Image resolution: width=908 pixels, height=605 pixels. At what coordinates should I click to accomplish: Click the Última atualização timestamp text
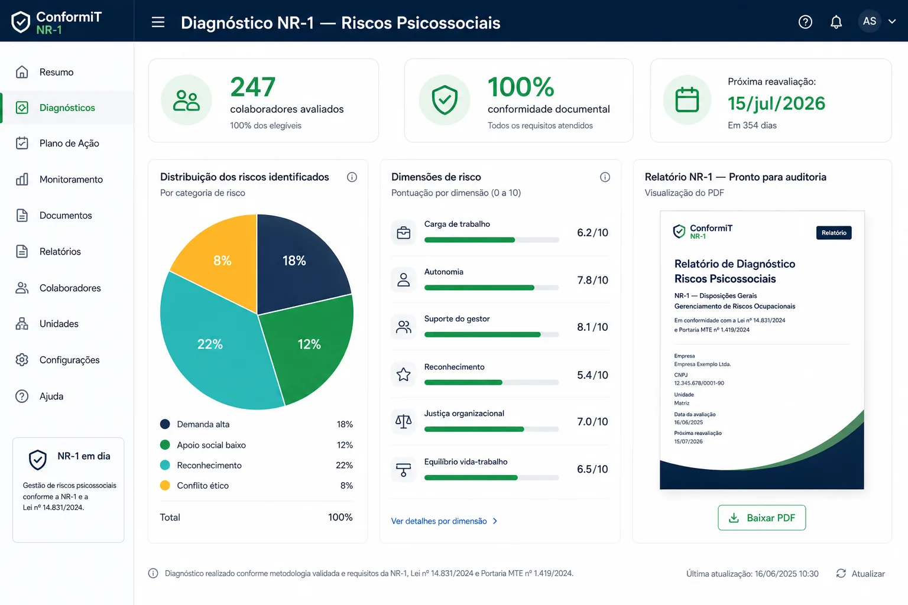click(753, 574)
